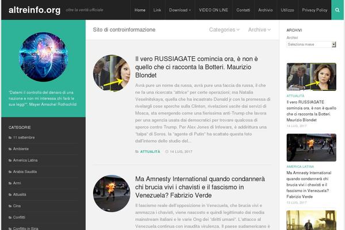Open right sidebar bridge thumbnail at bottom
Image resolution: width=345 pixels, height=230 pixels.
point(311,220)
